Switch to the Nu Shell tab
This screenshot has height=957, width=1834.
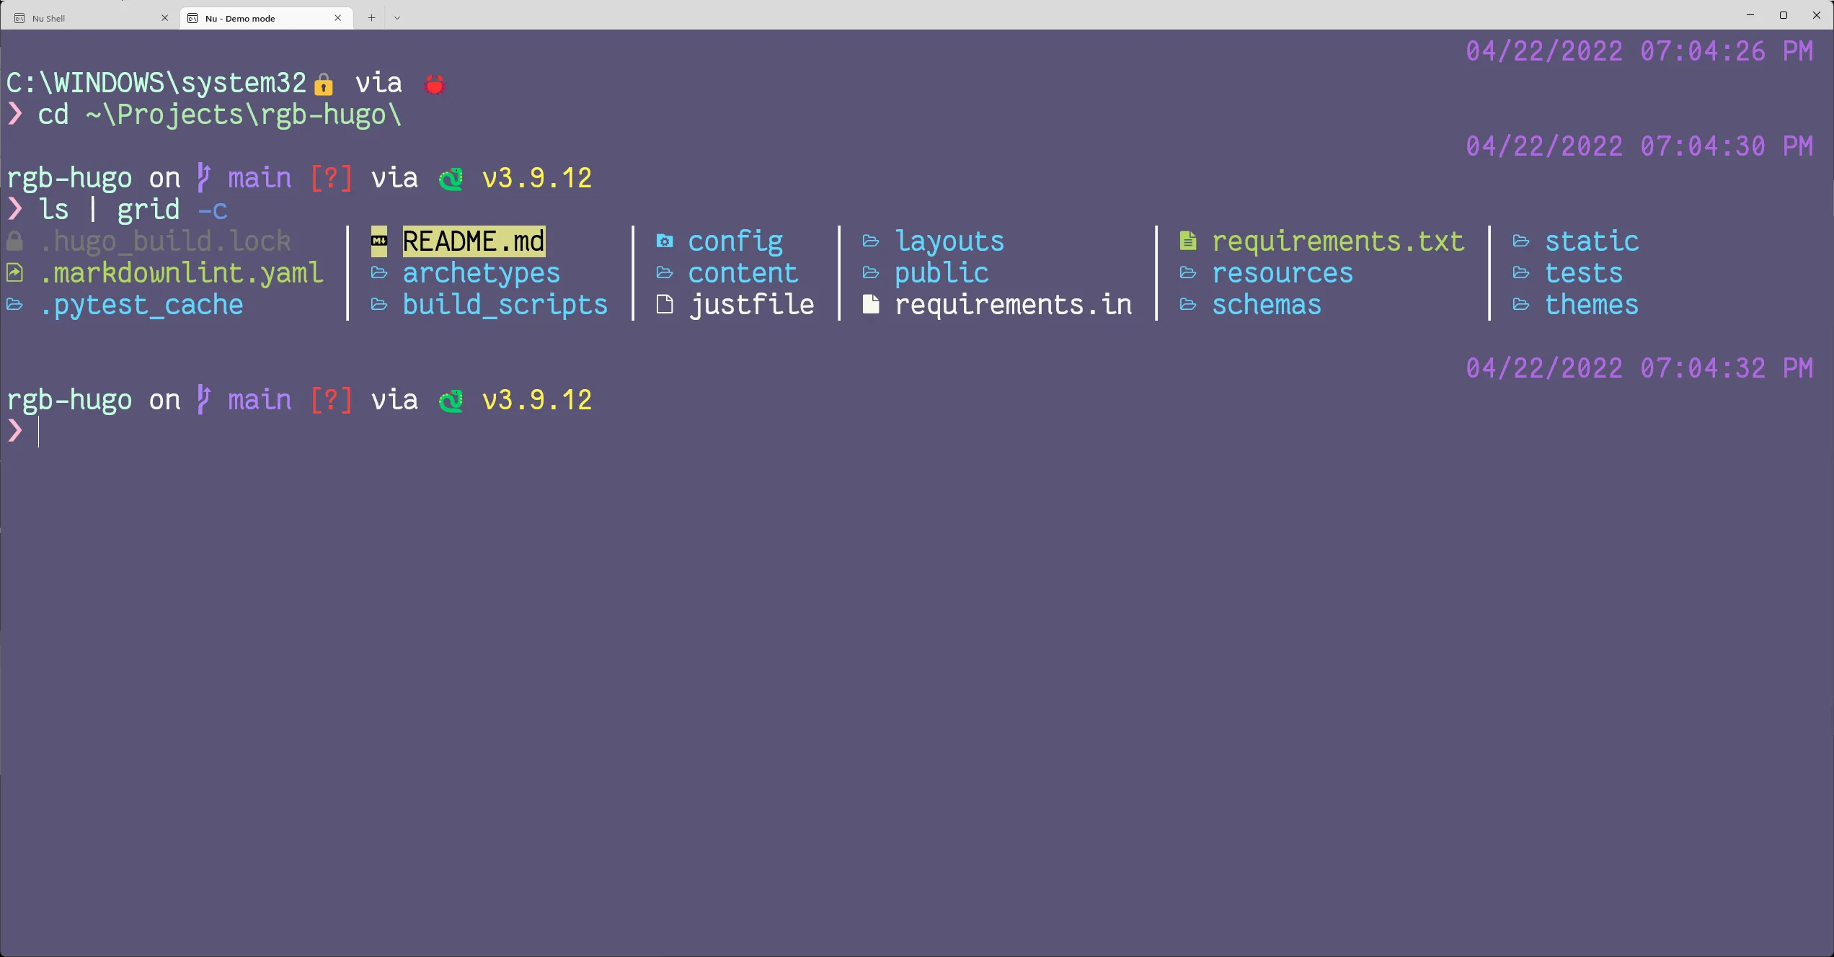(90, 18)
